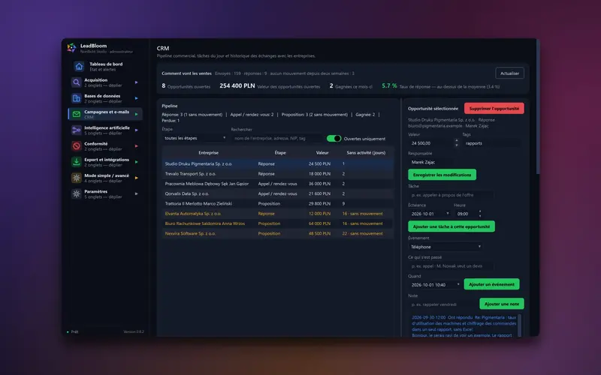Open the Étape filter dropdown
601x375 pixels.
[x=195, y=138]
